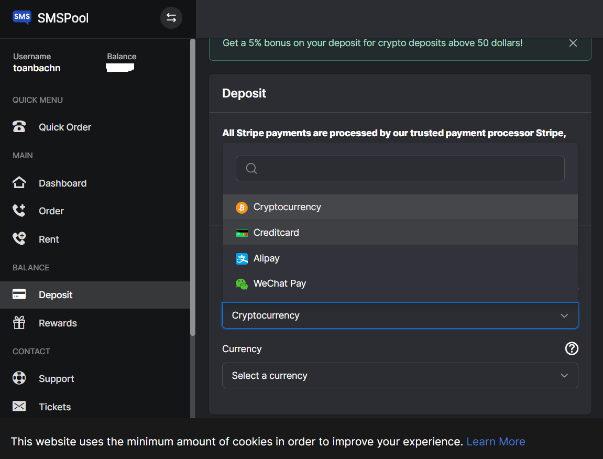
Task: Select the WeChat Pay option
Action: (x=279, y=283)
